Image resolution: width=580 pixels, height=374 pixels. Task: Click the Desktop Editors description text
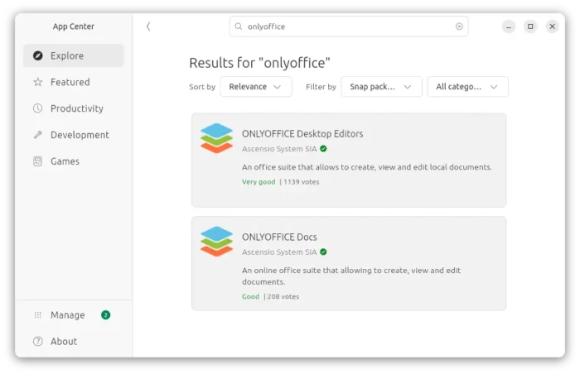coord(367,167)
